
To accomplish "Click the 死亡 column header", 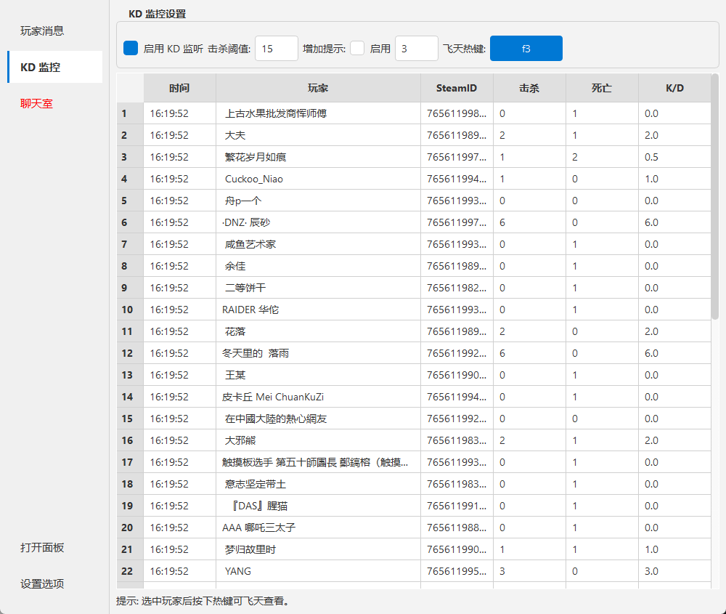I will click(602, 87).
